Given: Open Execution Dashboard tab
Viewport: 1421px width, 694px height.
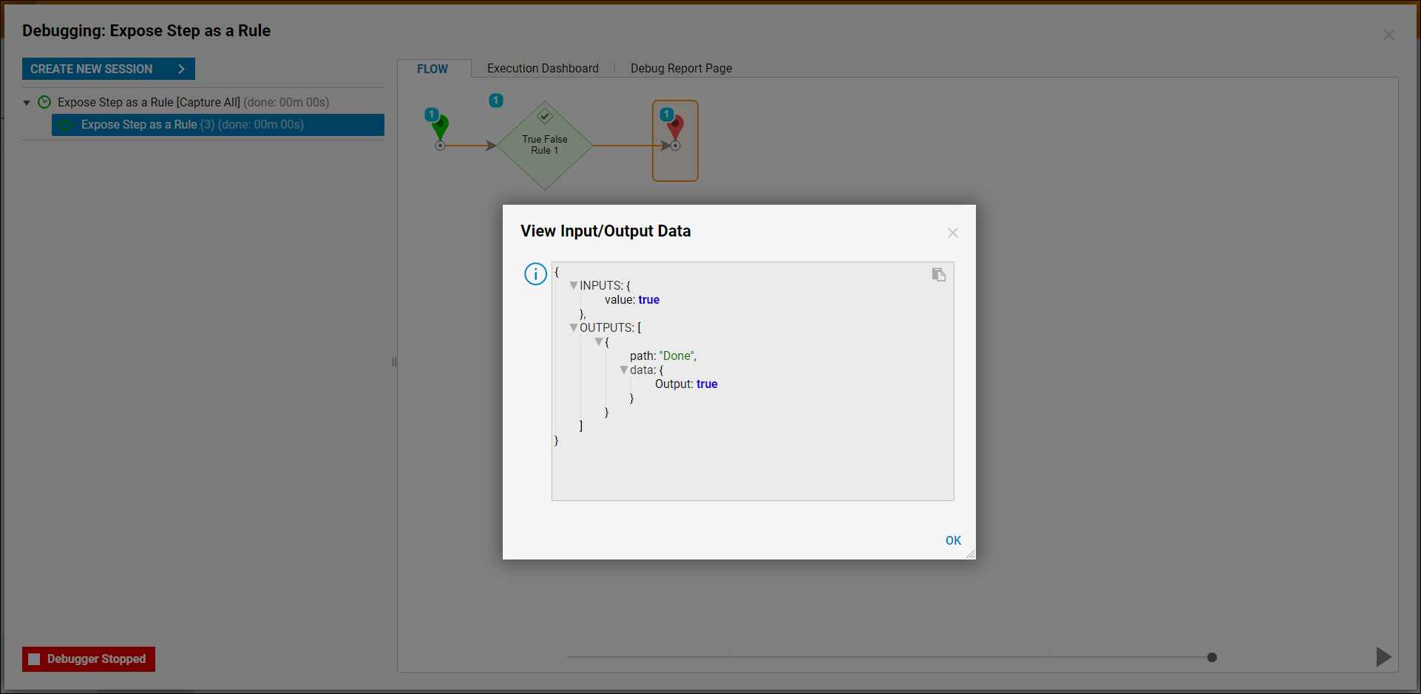Looking at the screenshot, I should 543,68.
